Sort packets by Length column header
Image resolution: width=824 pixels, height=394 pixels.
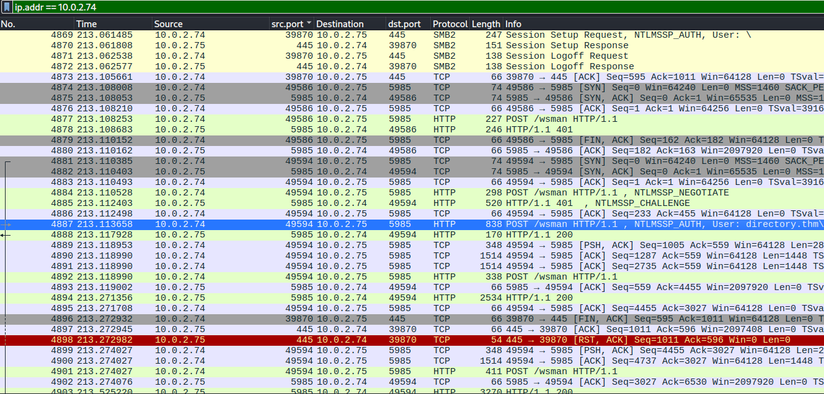tap(486, 24)
